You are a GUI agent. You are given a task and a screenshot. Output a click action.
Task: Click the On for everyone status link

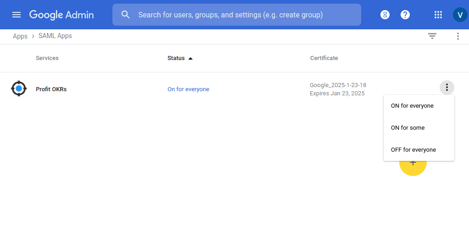pos(188,89)
